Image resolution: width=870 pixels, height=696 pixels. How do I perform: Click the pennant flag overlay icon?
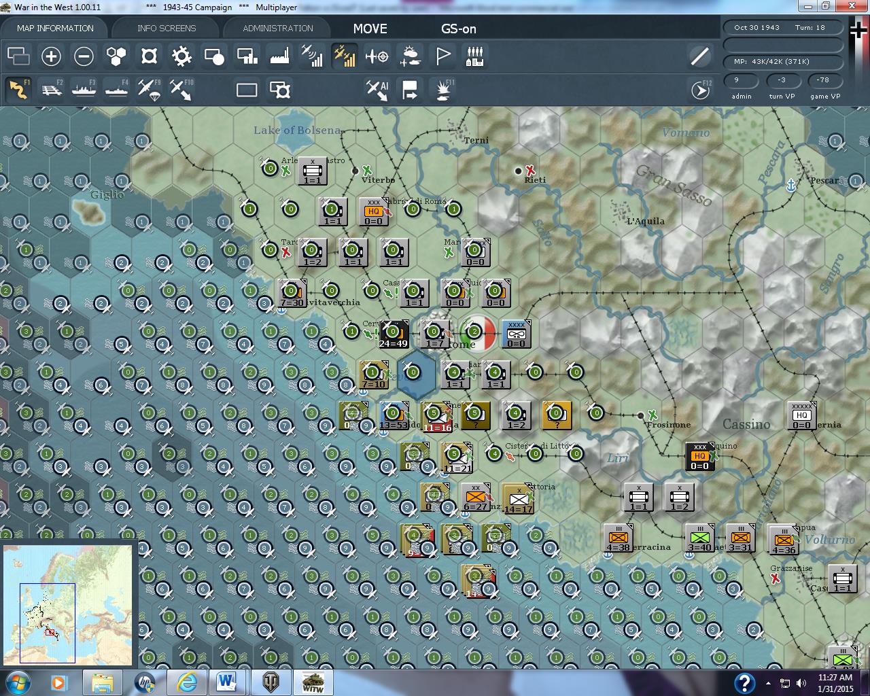coord(442,56)
